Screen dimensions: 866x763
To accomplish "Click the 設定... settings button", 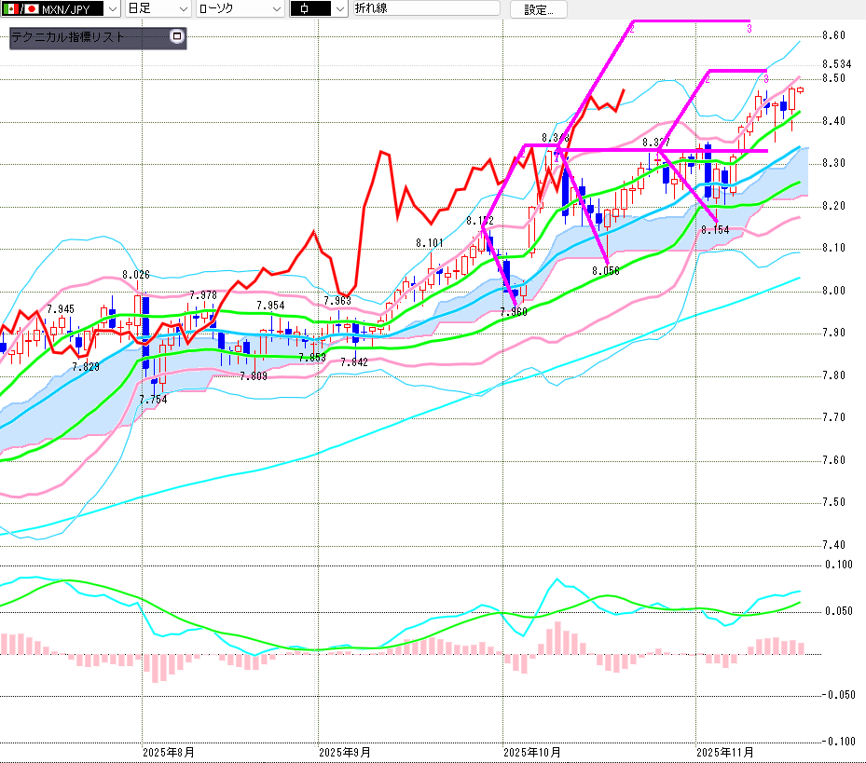I will [538, 9].
